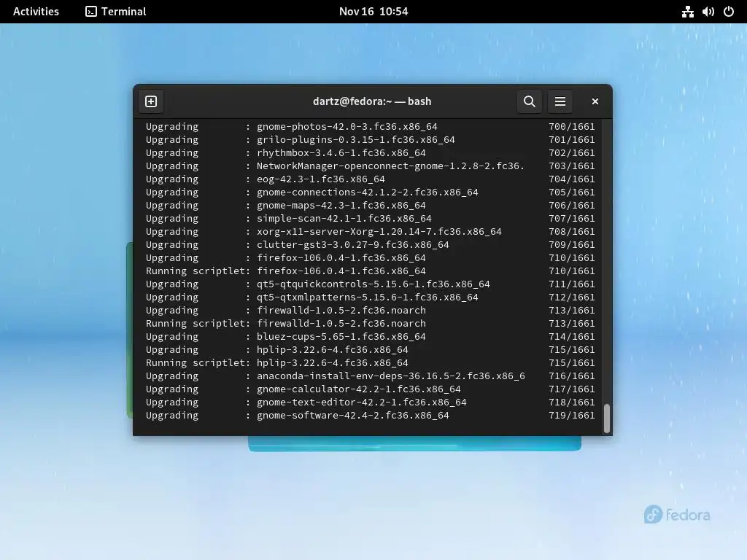Click the progress counter 700/1661
Screen dimensions: 747x560
click(x=571, y=127)
